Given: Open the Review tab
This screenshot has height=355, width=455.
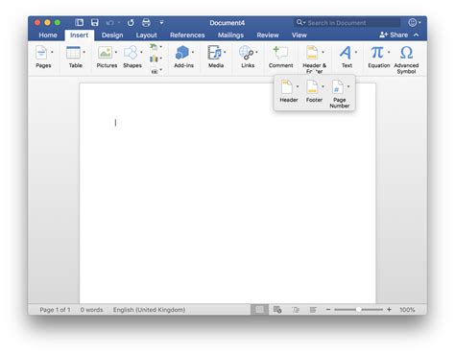Looking at the screenshot, I should [268, 35].
